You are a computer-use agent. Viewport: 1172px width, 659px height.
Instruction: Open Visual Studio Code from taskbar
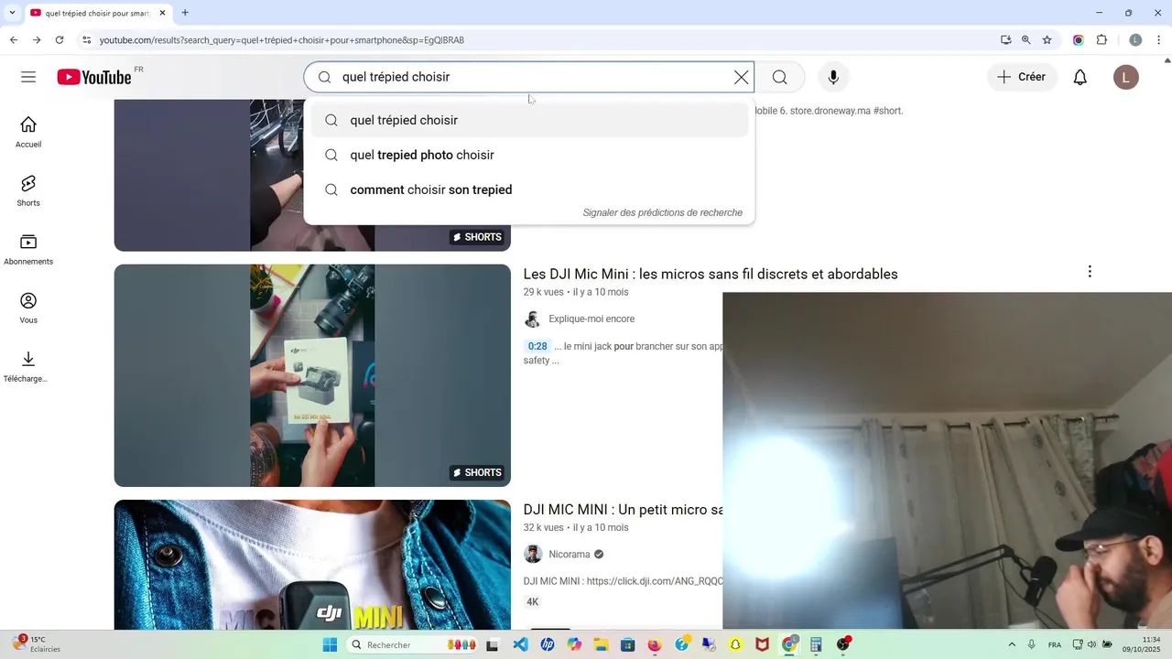pyautogui.click(x=520, y=644)
